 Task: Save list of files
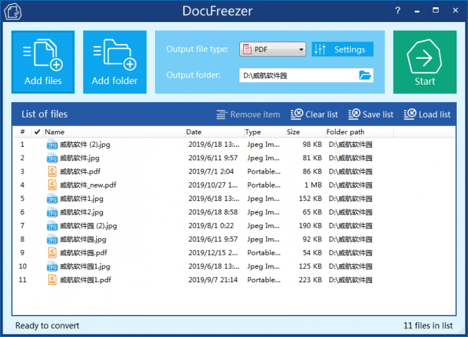click(x=370, y=114)
